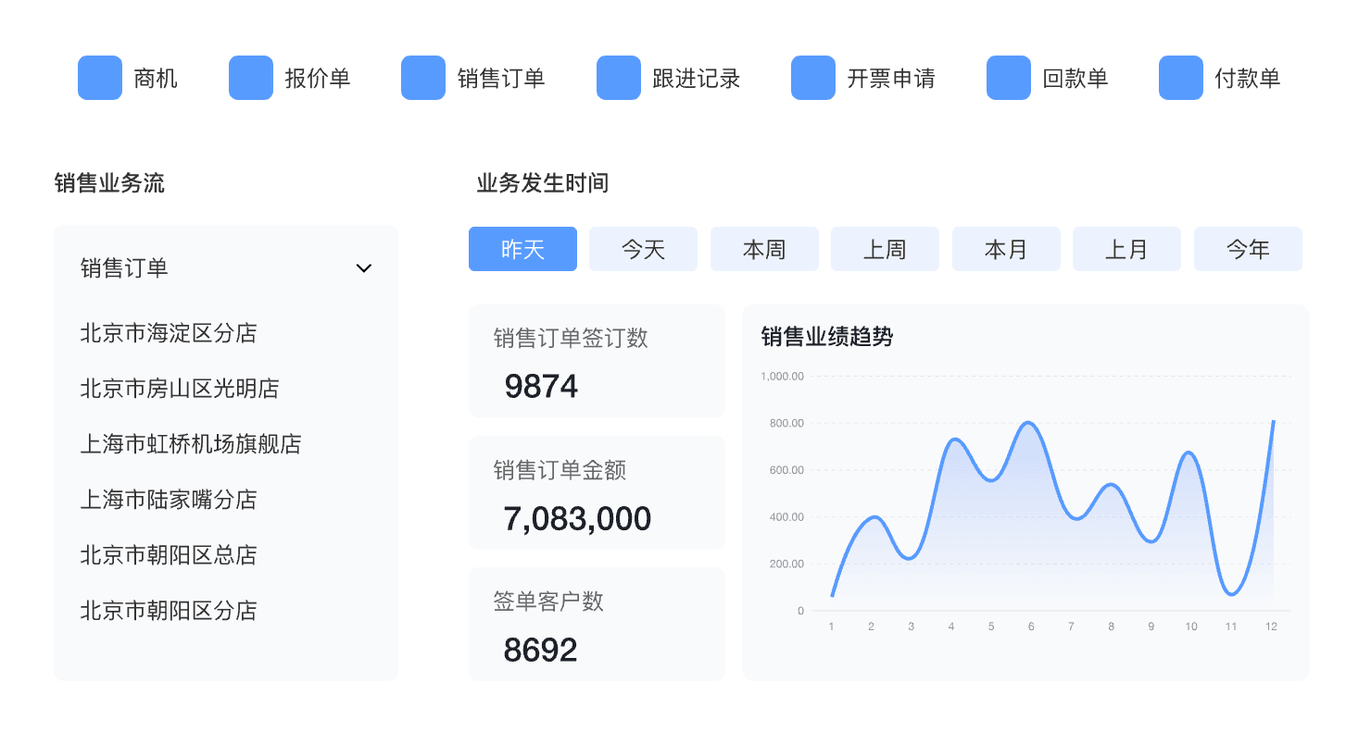Switch to the 今天 time filter
1371x744 pixels.
coord(643,249)
